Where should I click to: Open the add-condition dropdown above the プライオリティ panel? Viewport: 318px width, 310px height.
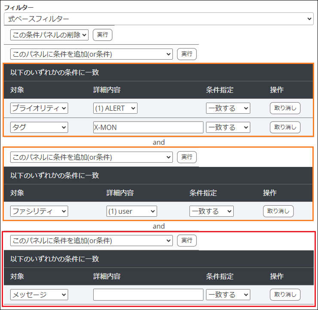[91, 54]
